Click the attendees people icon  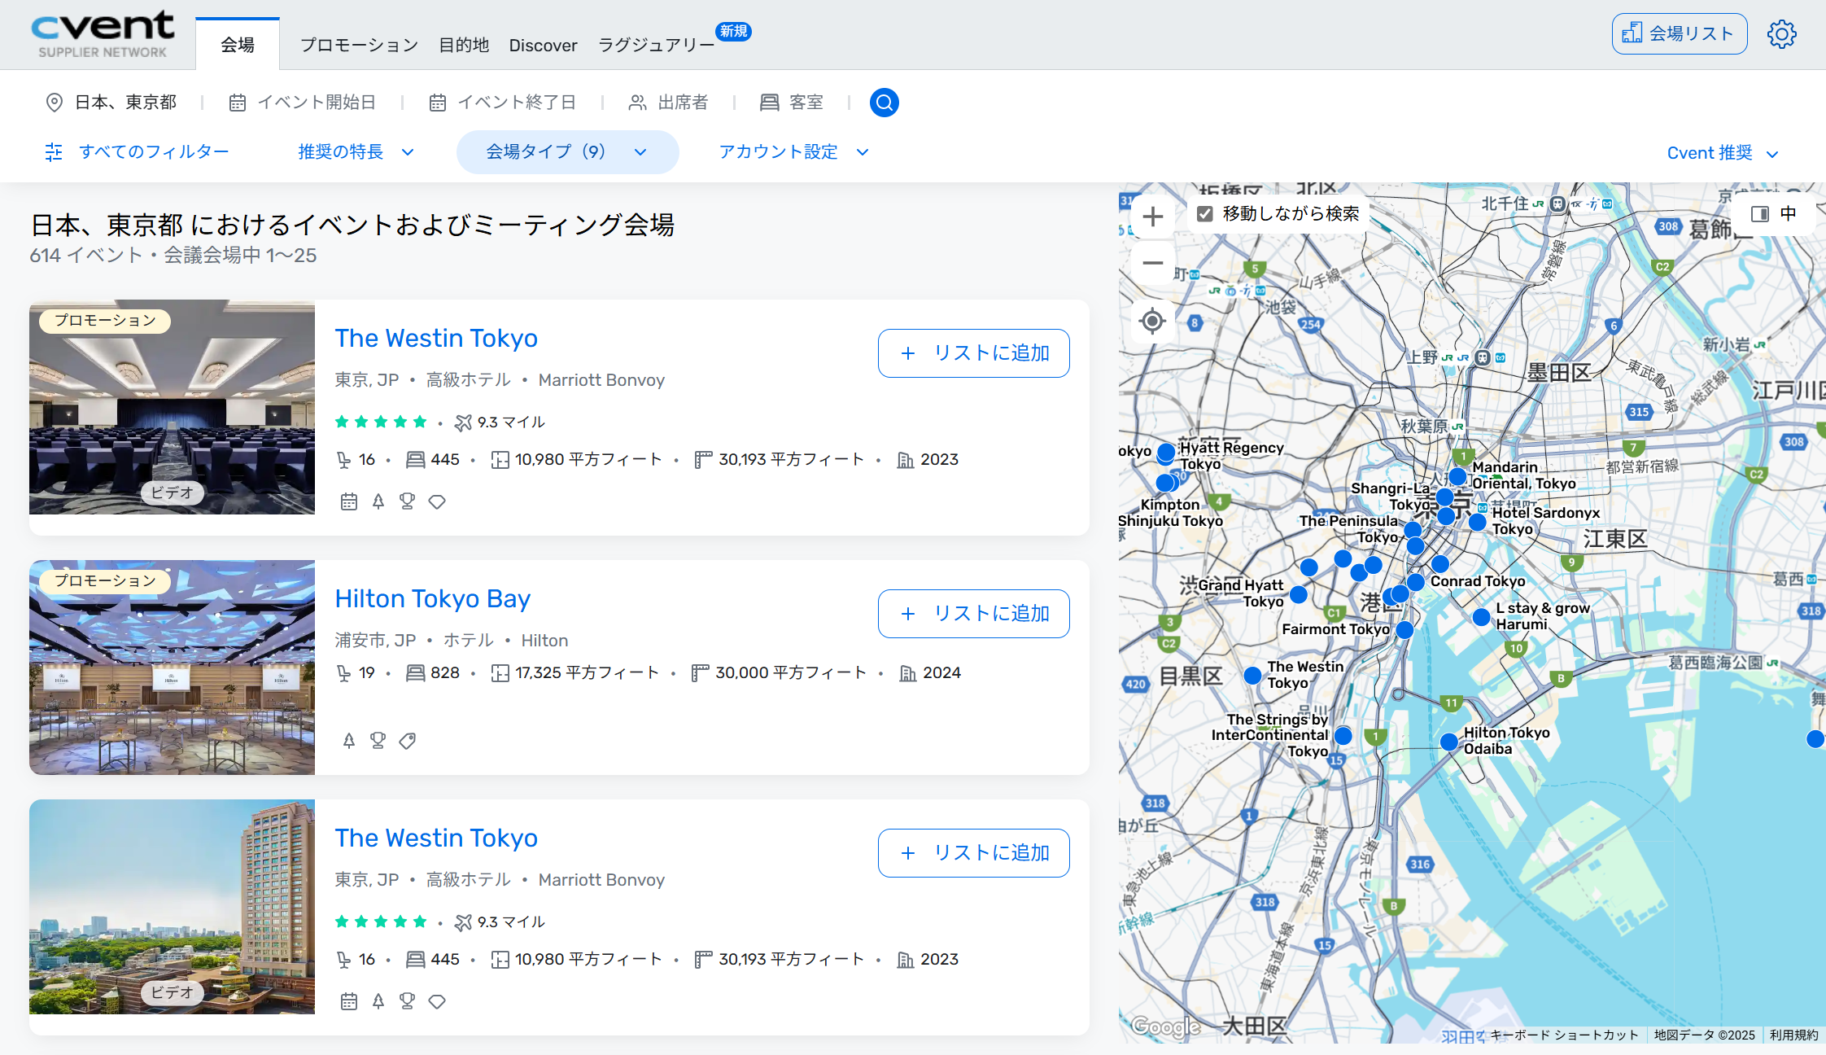(x=638, y=103)
